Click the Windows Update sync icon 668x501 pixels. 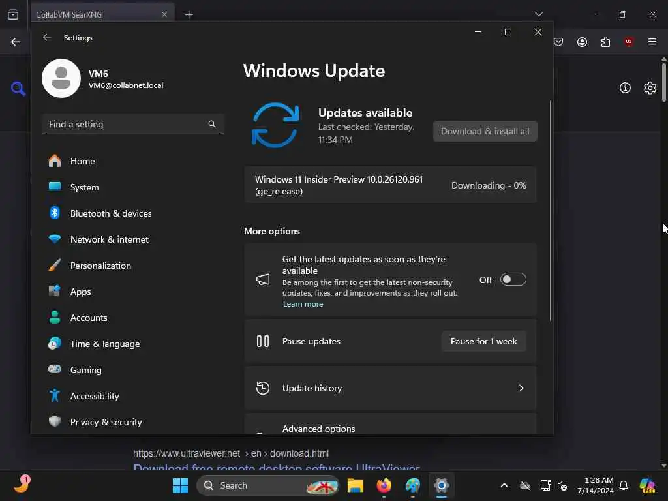pyautogui.click(x=275, y=125)
